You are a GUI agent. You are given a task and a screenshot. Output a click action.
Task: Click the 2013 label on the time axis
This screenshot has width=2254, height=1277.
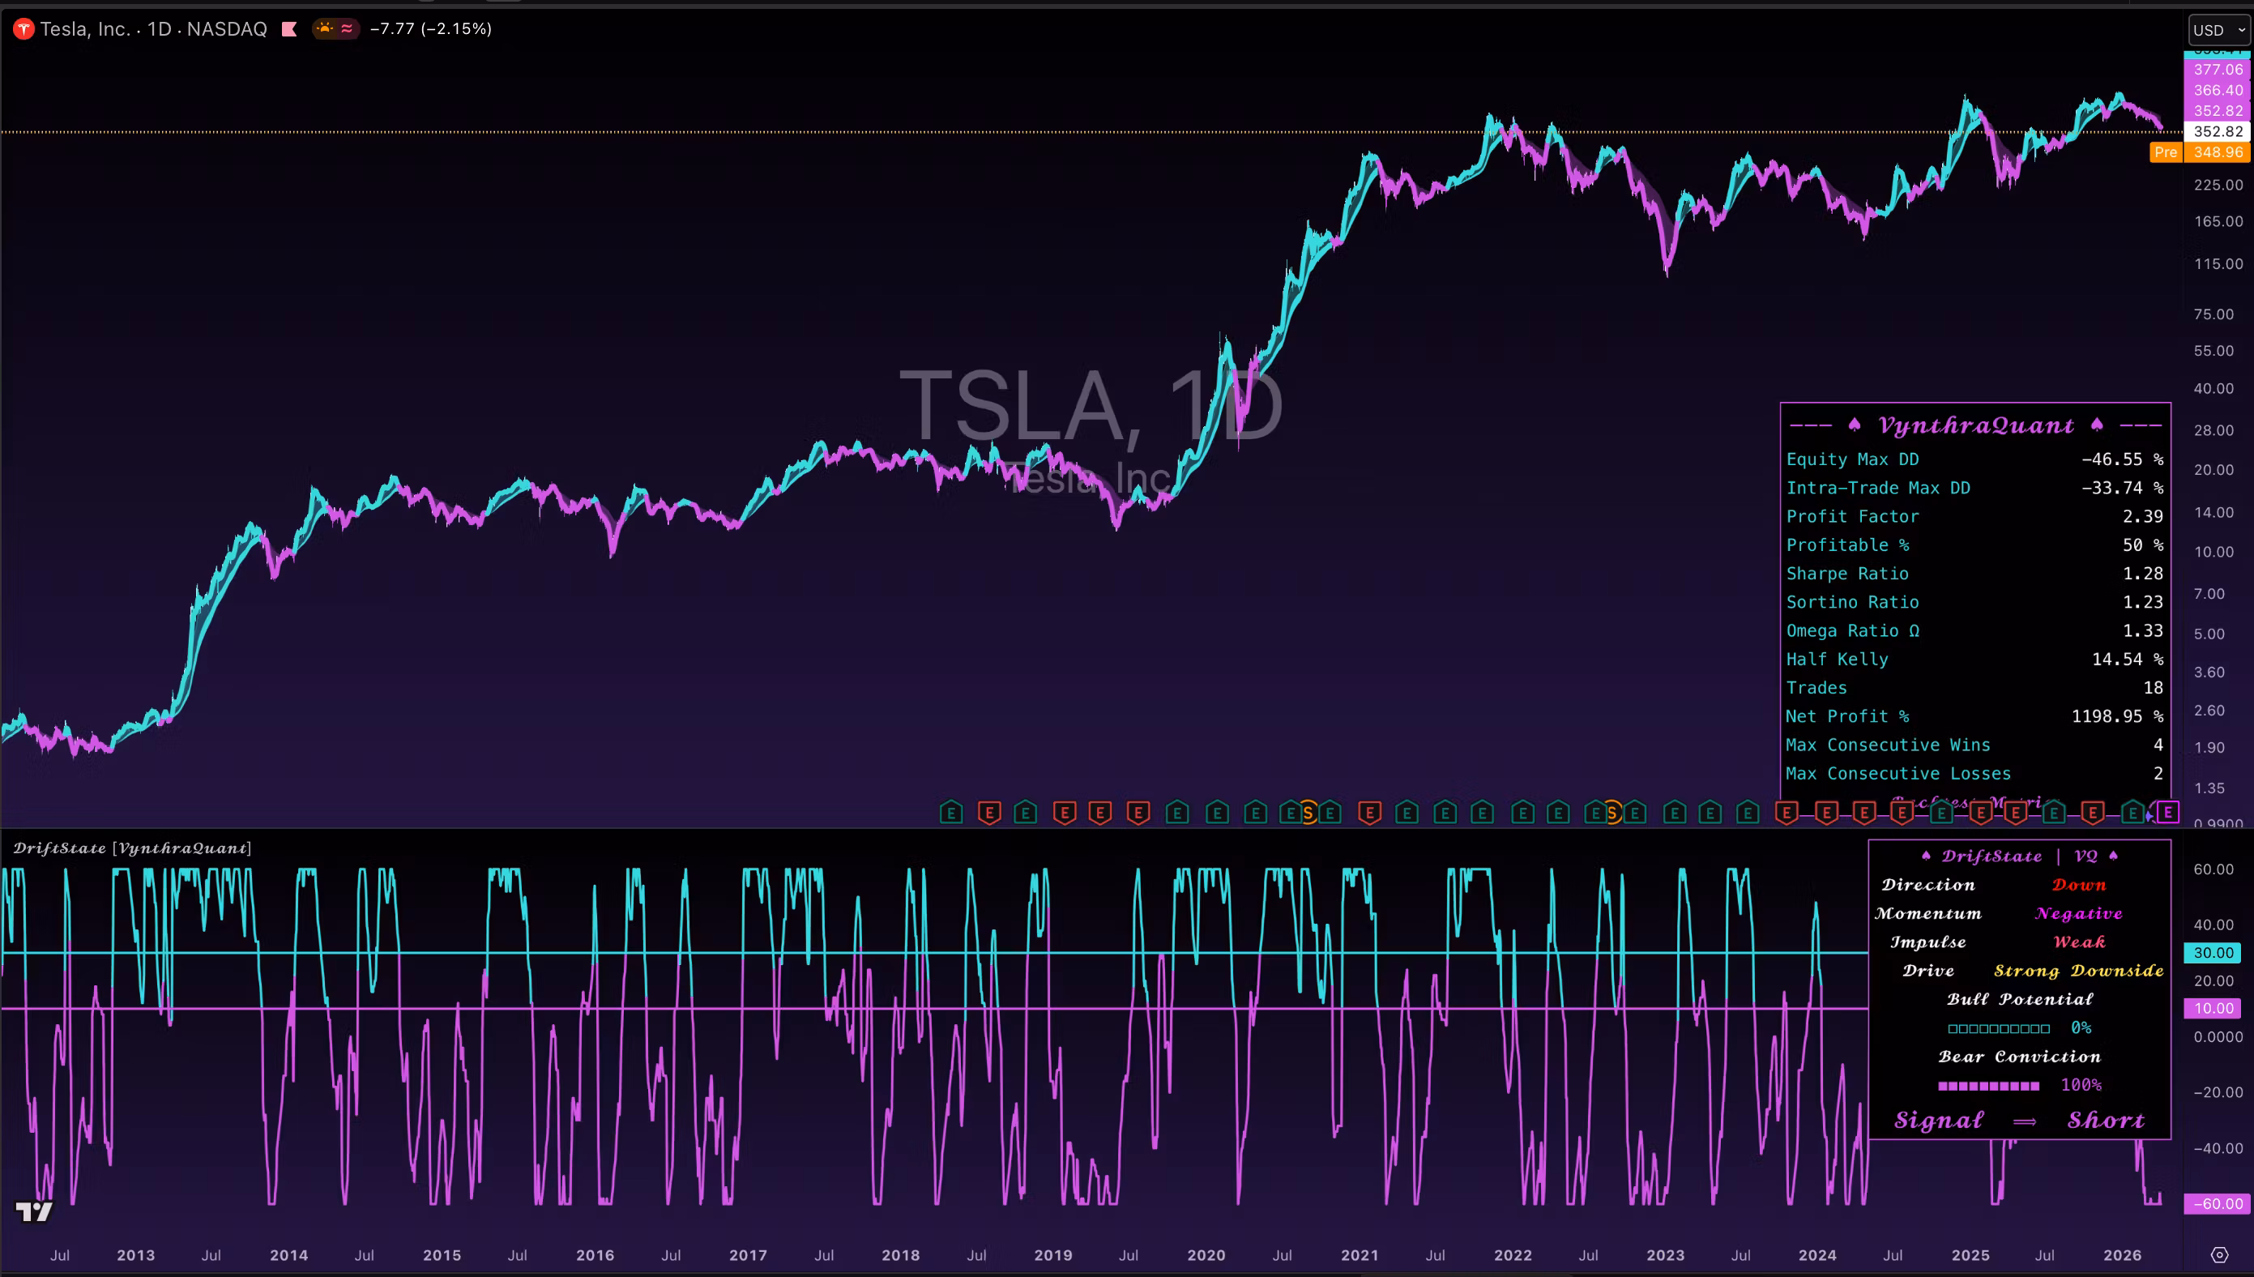(x=136, y=1255)
